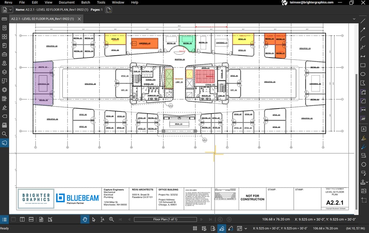The width and height of the screenshot is (369, 233).
Task: Select the Text Box tool
Action: click(363, 129)
